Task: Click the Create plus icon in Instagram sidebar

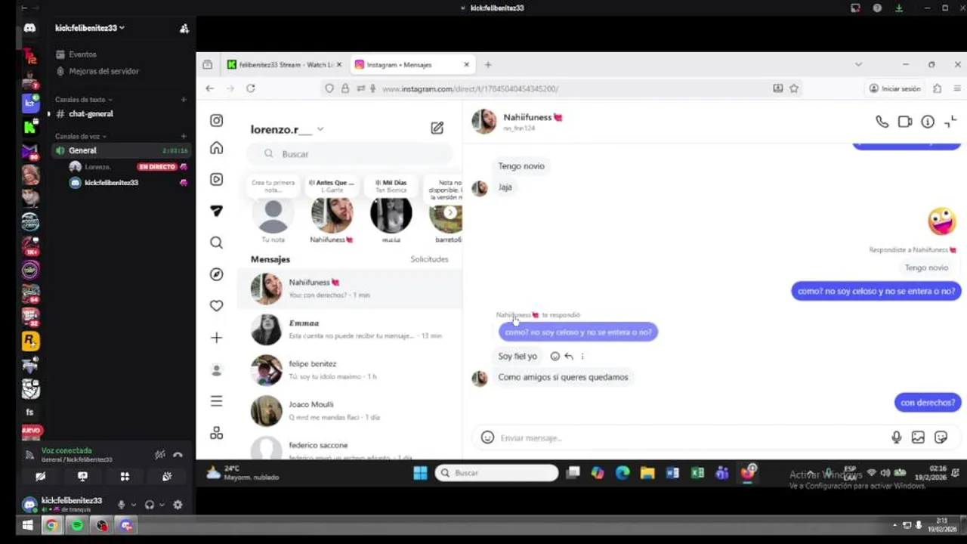Action: tap(217, 338)
